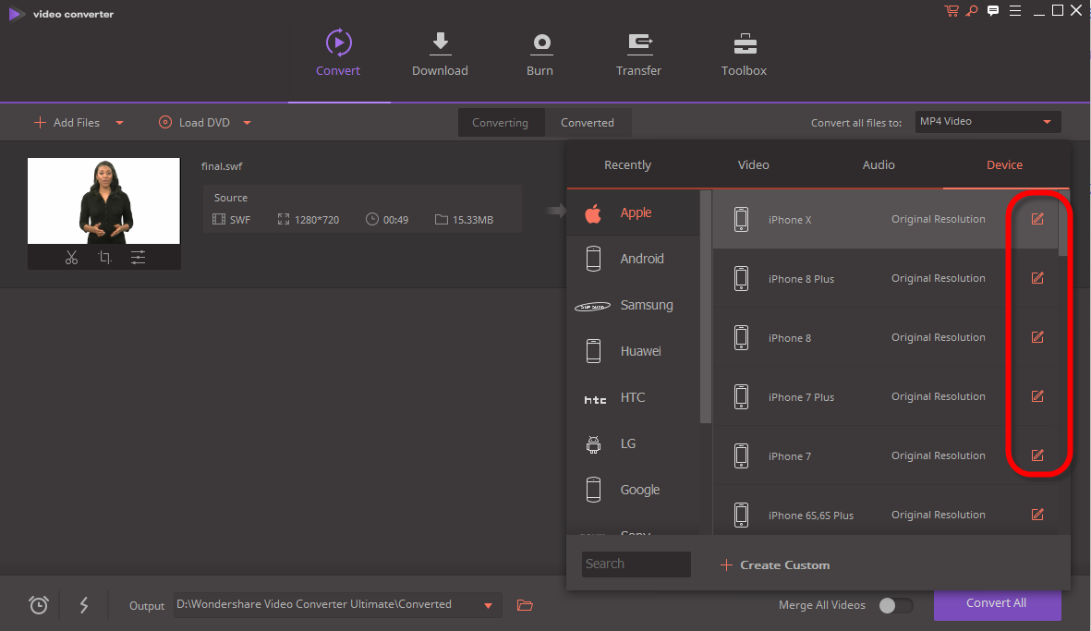The height and width of the screenshot is (631, 1091).
Task: Select the Android device category
Action: tap(633, 259)
